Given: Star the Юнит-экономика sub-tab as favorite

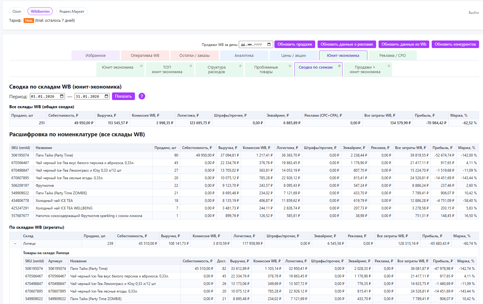Looking at the screenshot, I should (x=141, y=66).
